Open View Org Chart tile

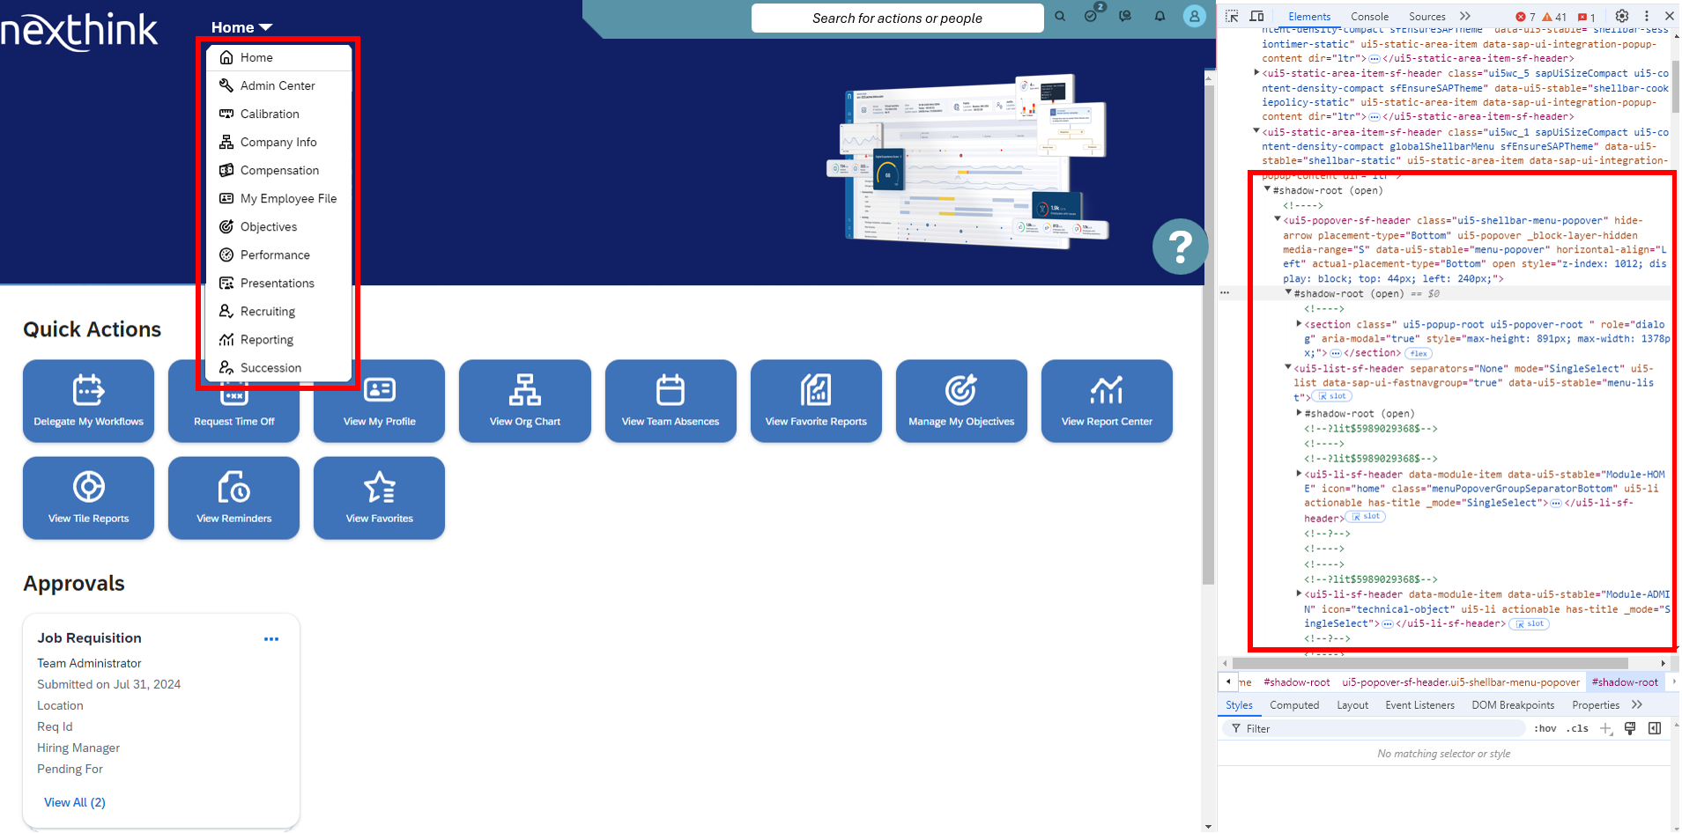[x=525, y=401]
